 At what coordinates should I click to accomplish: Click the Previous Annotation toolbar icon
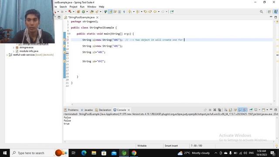click(x=138, y=12)
